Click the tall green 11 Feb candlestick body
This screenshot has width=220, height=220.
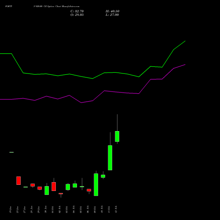110,158
